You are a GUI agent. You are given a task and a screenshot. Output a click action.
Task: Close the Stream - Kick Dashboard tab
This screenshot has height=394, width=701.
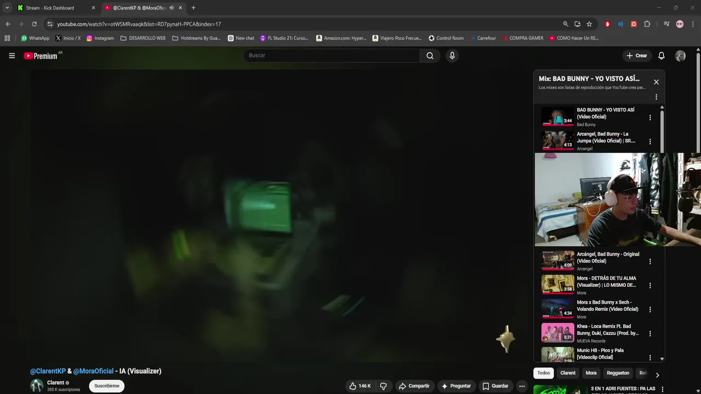pos(93,8)
